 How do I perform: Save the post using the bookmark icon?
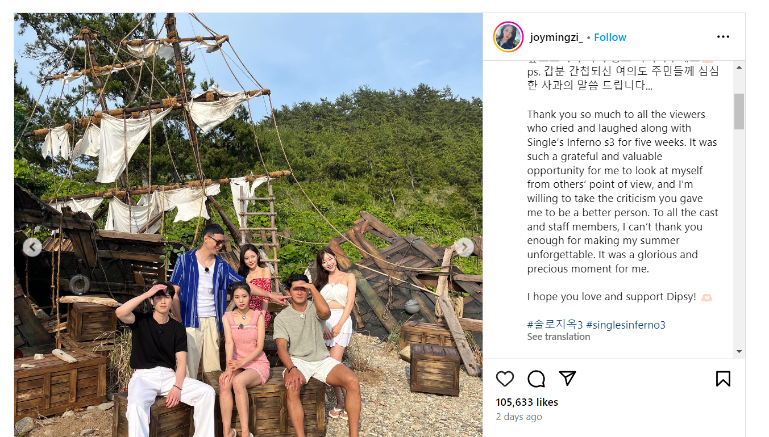click(x=723, y=379)
